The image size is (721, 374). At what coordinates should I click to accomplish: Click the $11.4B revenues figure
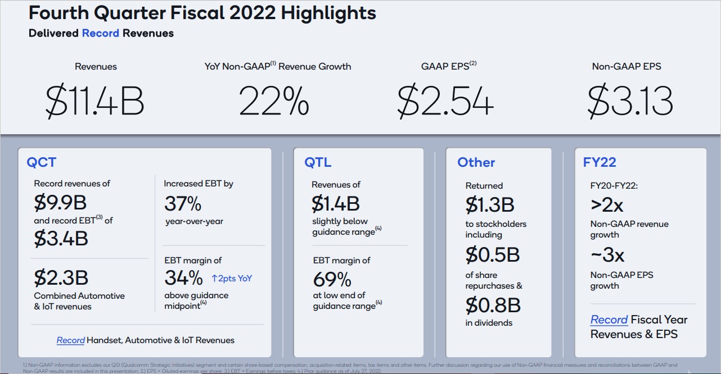tap(95, 102)
